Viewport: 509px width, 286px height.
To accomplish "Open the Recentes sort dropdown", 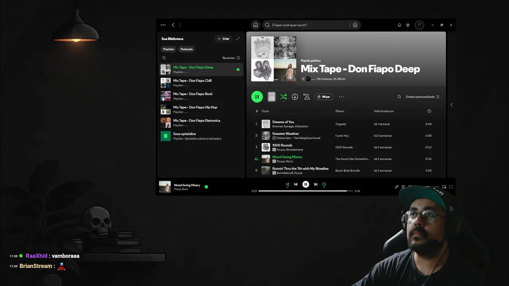I will [x=231, y=58].
